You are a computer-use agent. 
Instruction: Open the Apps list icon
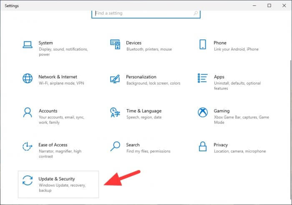point(202,78)
